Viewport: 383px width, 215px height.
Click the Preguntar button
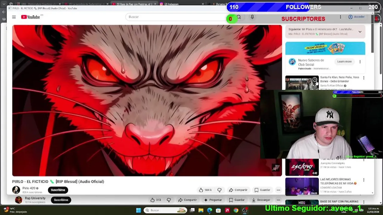213,200
